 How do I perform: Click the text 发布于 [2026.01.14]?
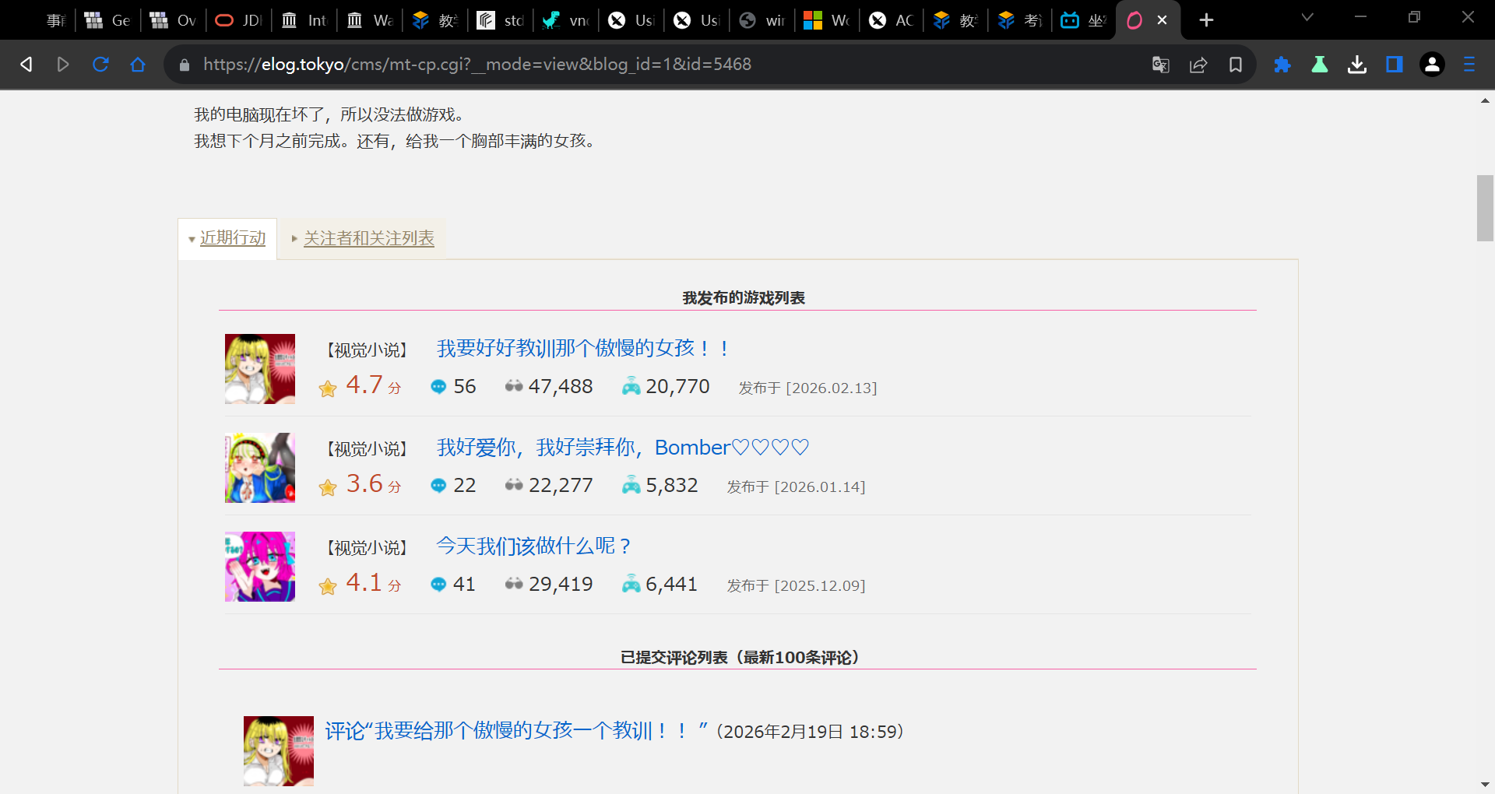(796, 487)
